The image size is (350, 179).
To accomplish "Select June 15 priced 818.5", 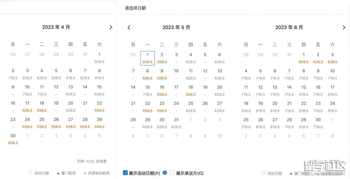I will 304,91.
